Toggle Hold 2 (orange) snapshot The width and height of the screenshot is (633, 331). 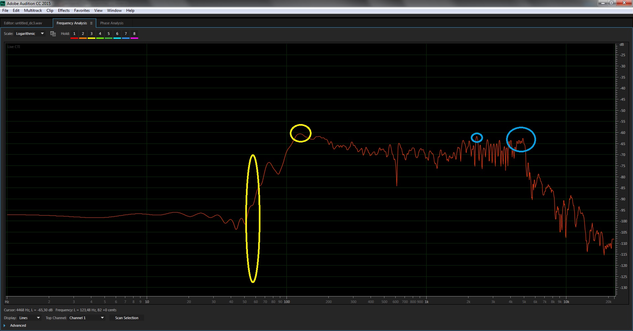coord(83,34)
